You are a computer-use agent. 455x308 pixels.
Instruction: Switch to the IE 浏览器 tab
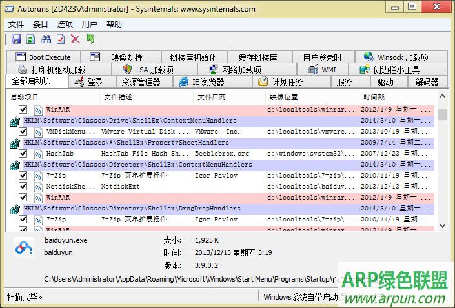tap(213, 82)
